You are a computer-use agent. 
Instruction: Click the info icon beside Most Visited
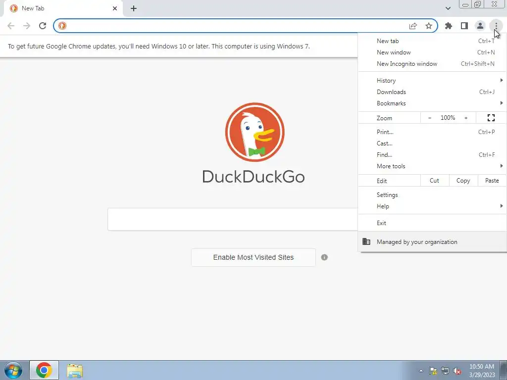pos(324,257)
